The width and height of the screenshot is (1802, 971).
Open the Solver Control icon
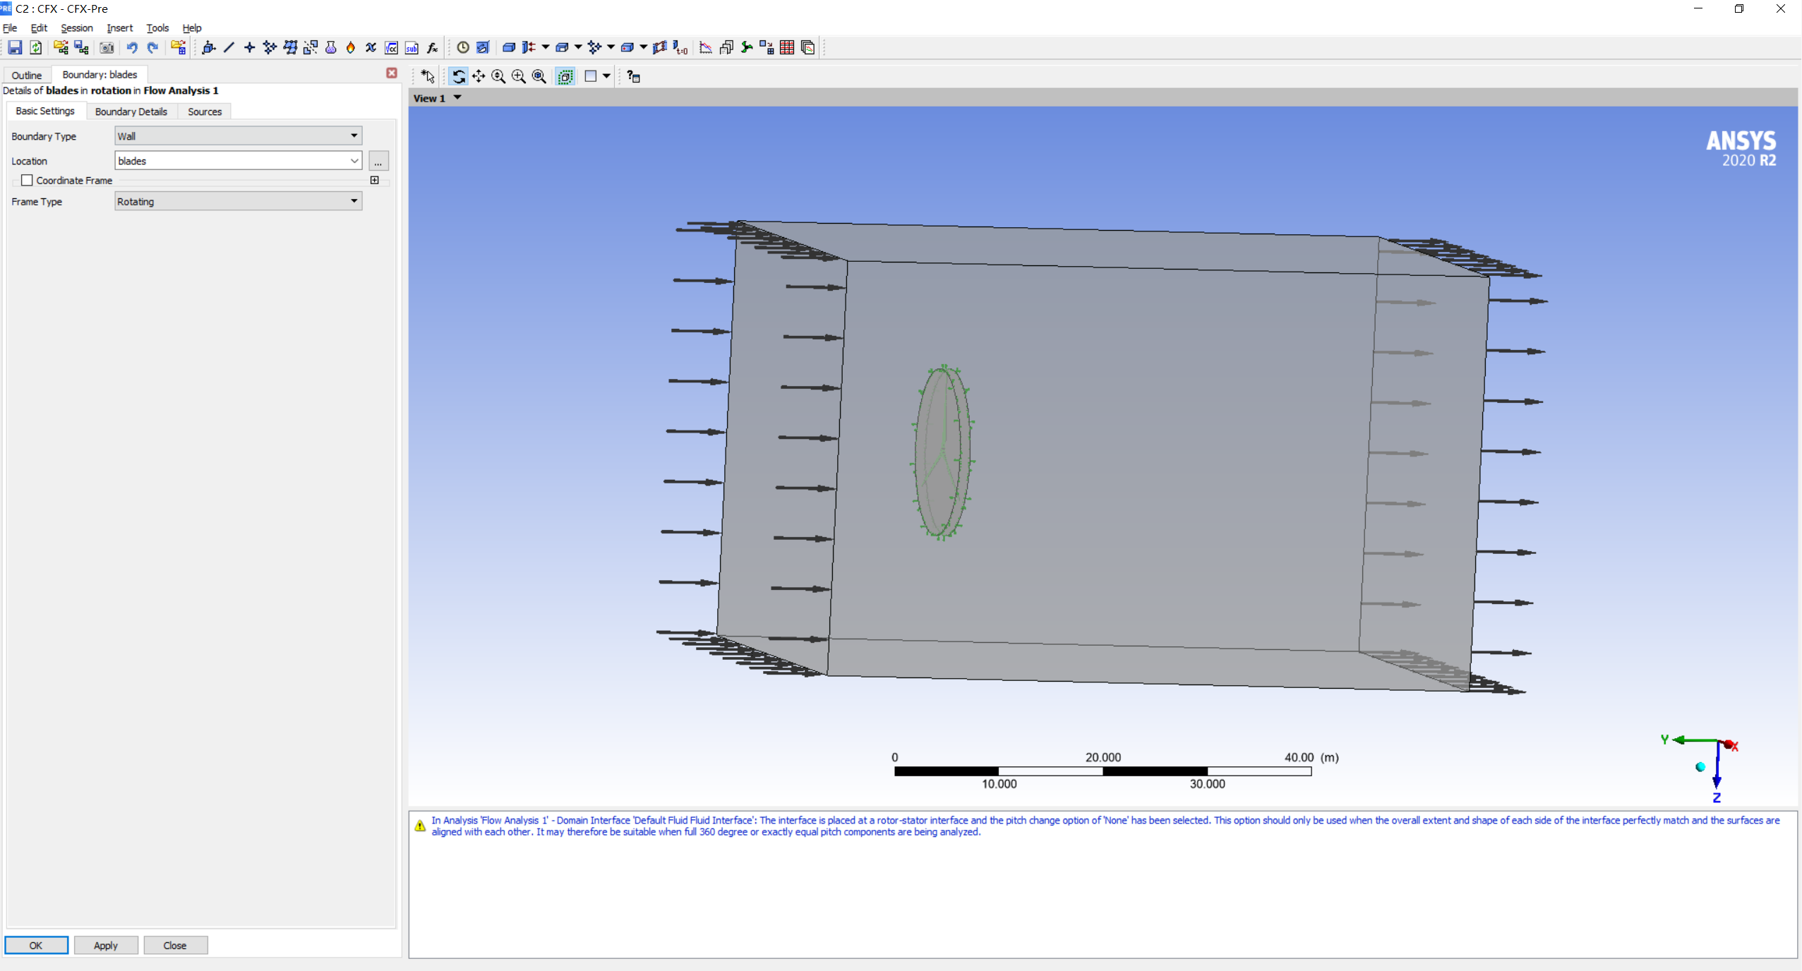click(x=706, y=47)
